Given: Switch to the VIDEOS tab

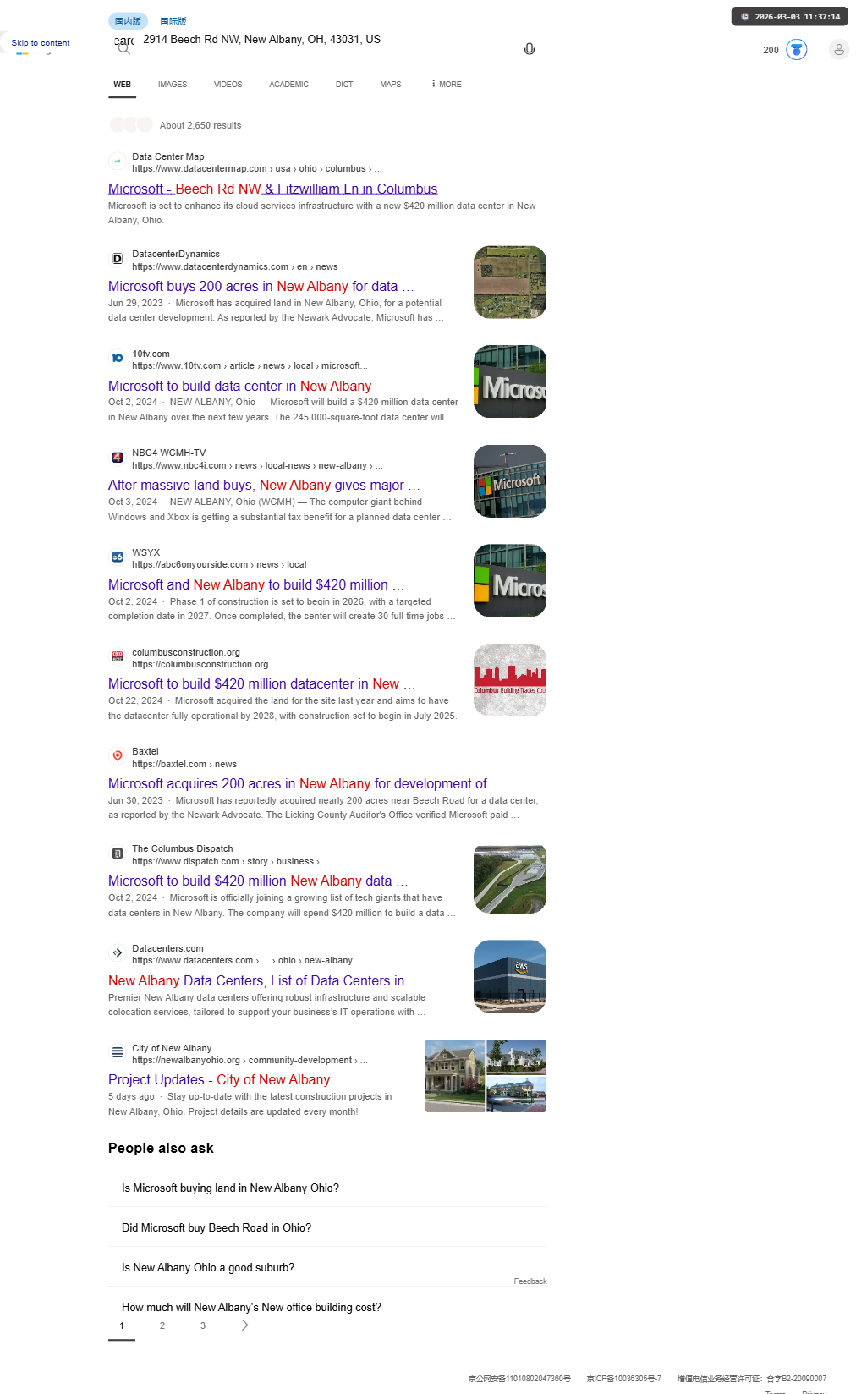Looking at the screenshot, I should pos(228,85).
